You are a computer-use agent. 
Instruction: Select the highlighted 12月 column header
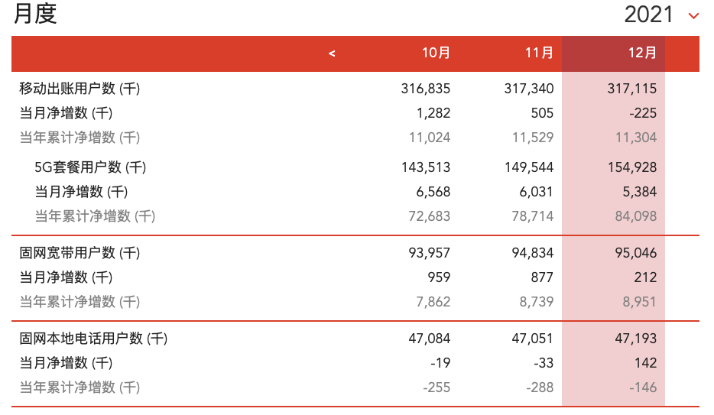pyautogui.click(x=642, y=53)
